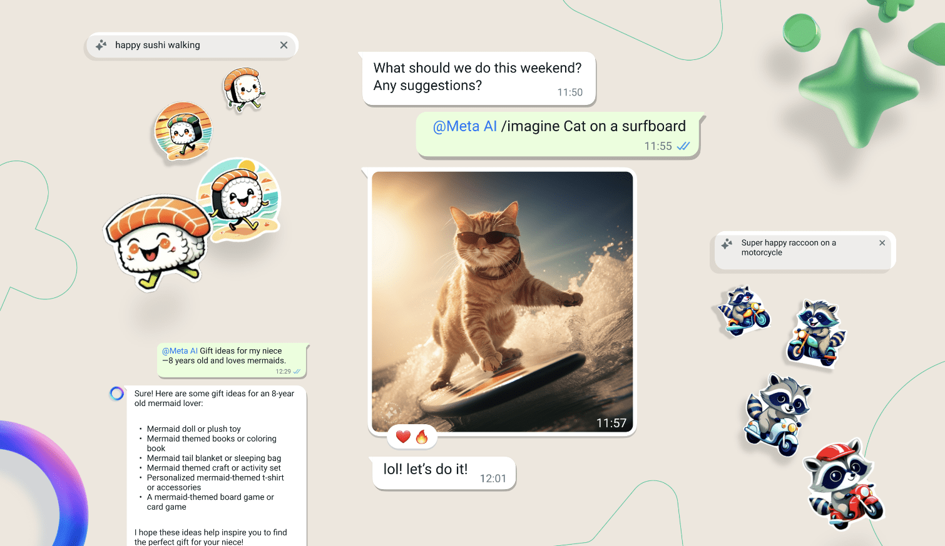Click 'Mermaid themed craft or activity set' line
945x546 pixels.
pyautogui.click(x=213, y=468)
